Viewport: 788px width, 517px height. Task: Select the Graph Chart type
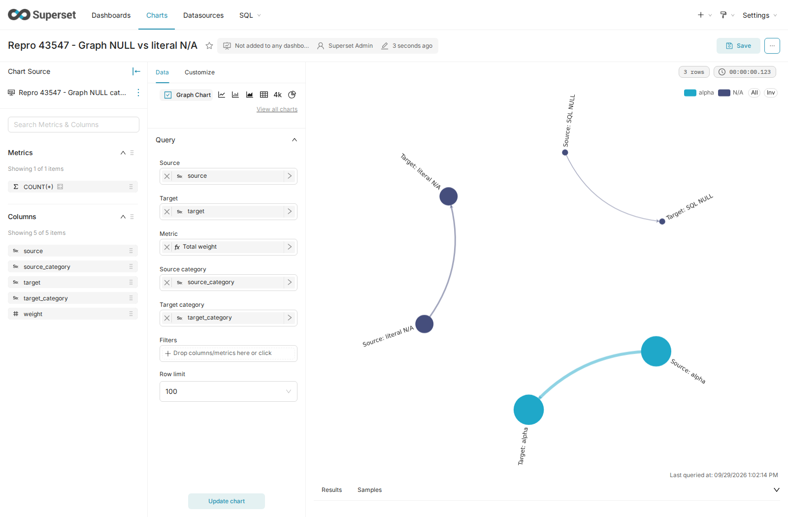pos(187,95)
